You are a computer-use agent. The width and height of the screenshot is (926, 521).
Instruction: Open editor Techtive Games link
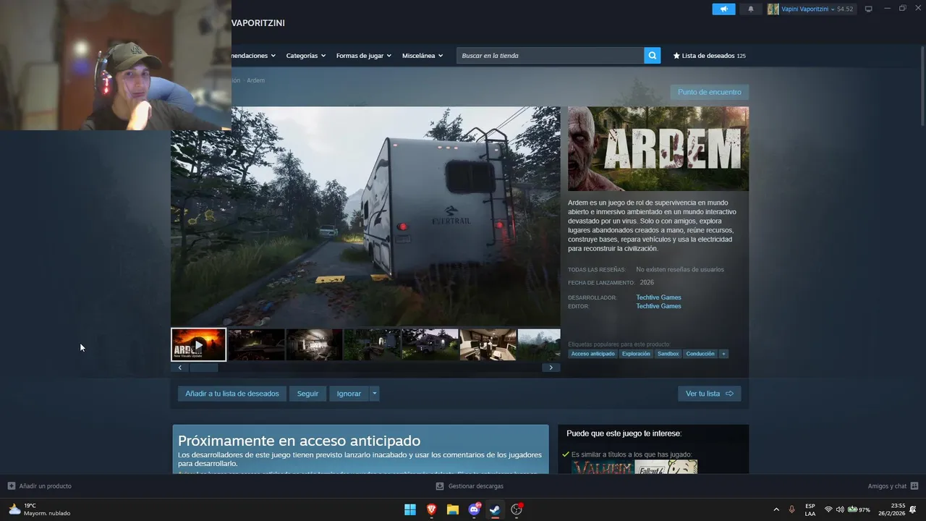click(658, 306)
